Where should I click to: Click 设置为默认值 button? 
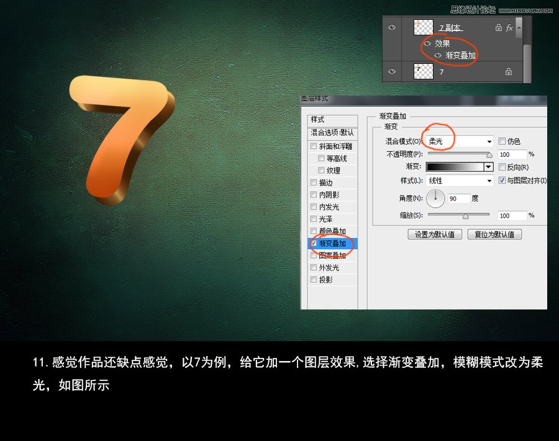coord(435,234)
